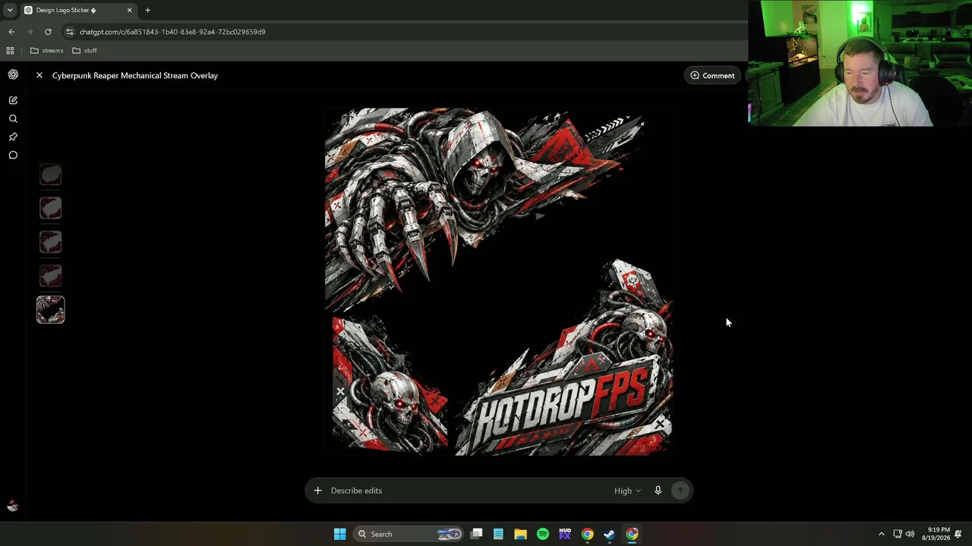Click the taskbar Search box
This screenshot has width=972, height=546.
[x=409, y=534]
